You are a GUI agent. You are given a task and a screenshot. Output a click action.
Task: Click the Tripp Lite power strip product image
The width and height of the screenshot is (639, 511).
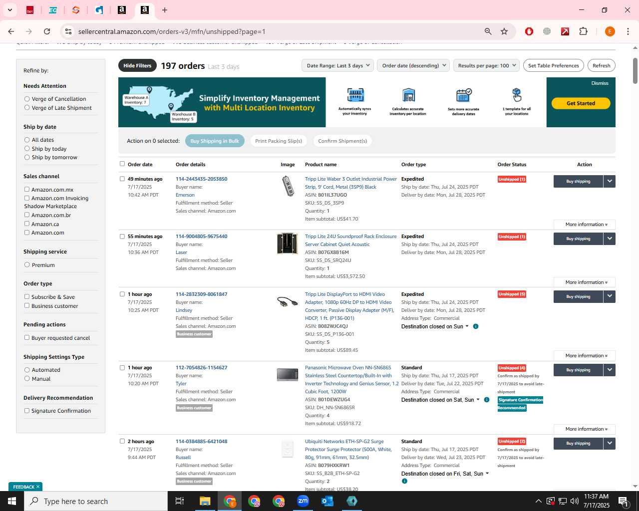pos(288,186)
